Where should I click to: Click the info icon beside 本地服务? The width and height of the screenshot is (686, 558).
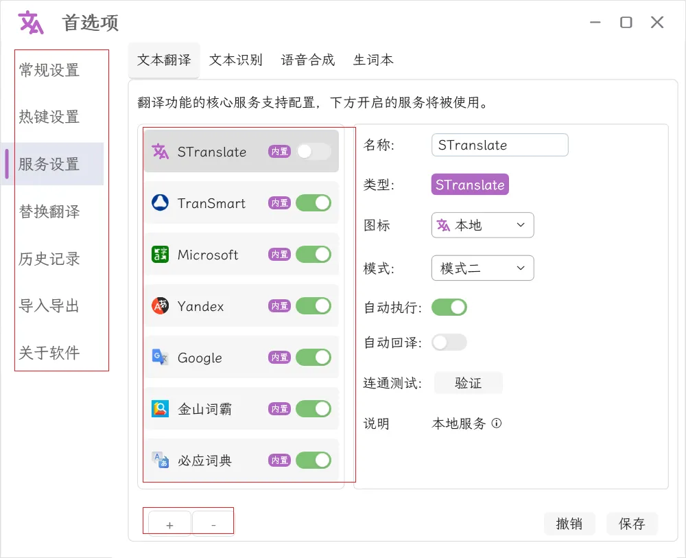point(497,423)
